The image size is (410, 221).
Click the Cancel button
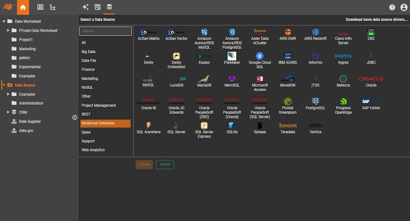(165, 164)
